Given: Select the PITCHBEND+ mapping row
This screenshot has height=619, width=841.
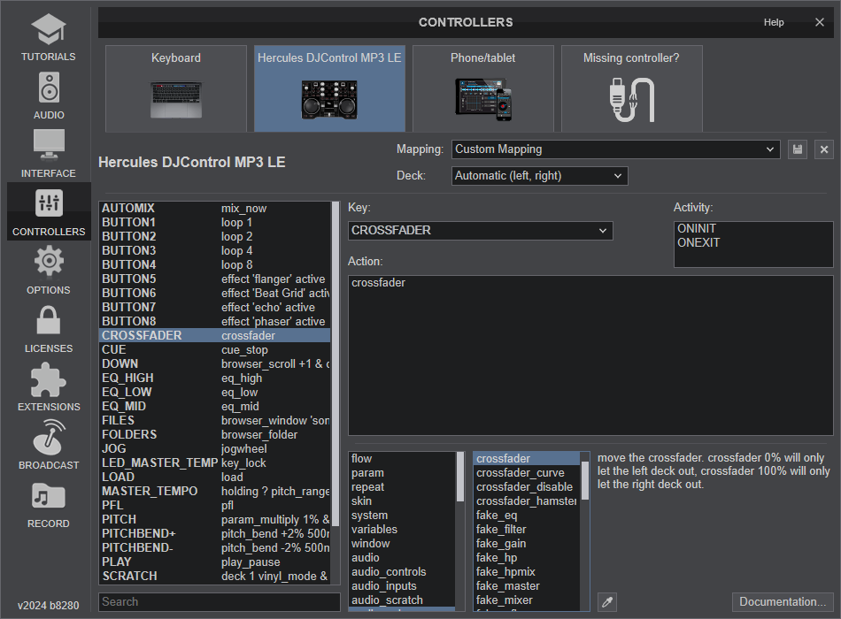Looking at the screenshot, I should click(215, 534).
